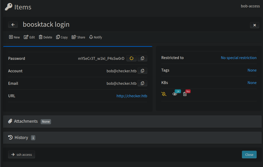Click the back arrow beside the item title

13,25
